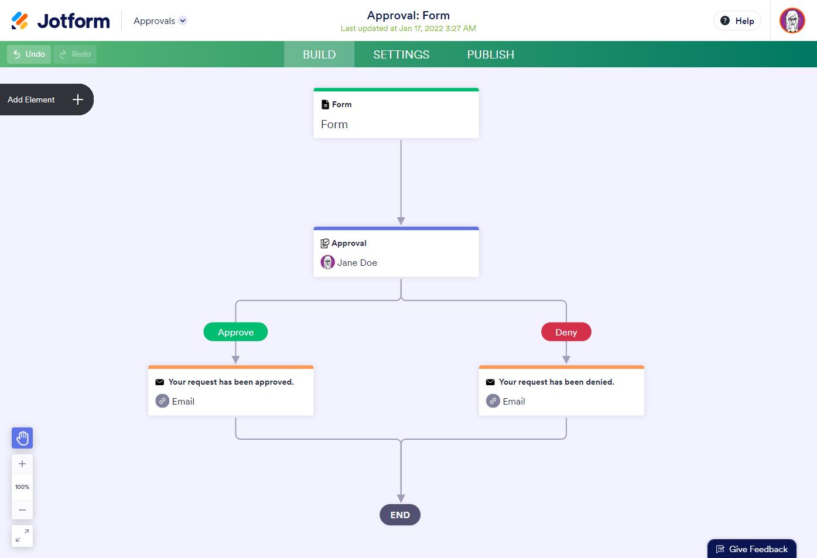Select the Jane Doe Approval node
817x558 pixels.
(396, 252)
